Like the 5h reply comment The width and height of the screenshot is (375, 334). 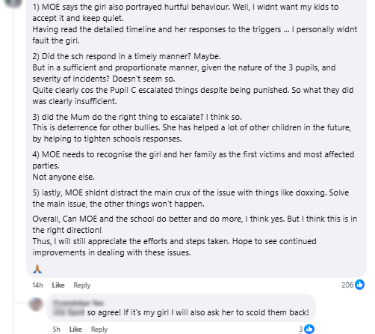click(x=75, y=330)
